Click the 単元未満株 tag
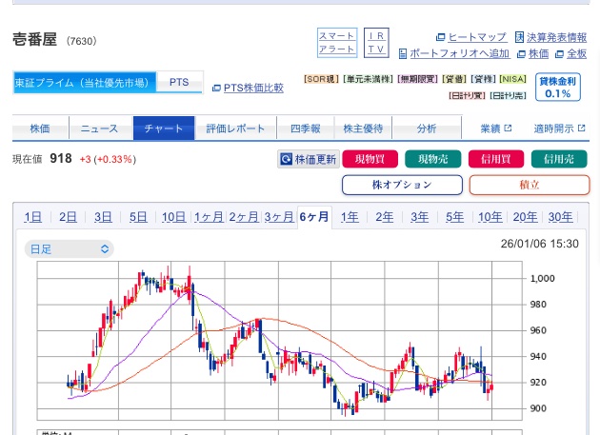Image resolution: width=600 pixels, height=435 pixels. (x=369, y=79)
